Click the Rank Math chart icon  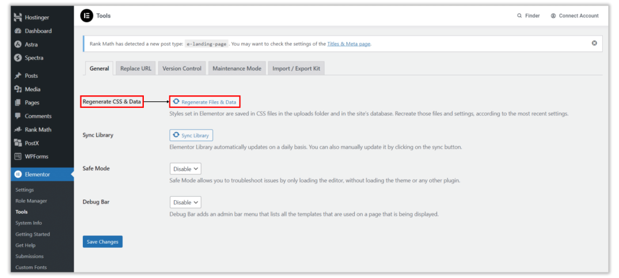coord(18,130)
